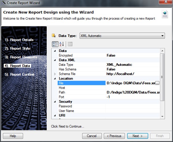Screen dimensions: 173x142
Task: Click the database icon beside Data Type
Action: coord(54,36)
